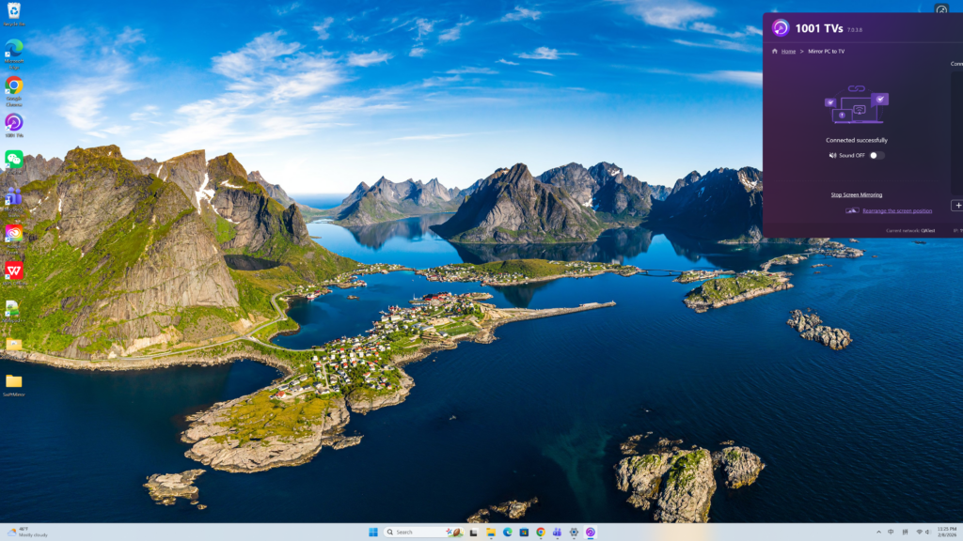Open the weather widget on the taskbar

(x=26, y=532)
